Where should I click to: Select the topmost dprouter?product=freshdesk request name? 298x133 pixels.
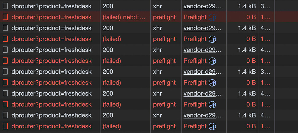click(52, 6)
